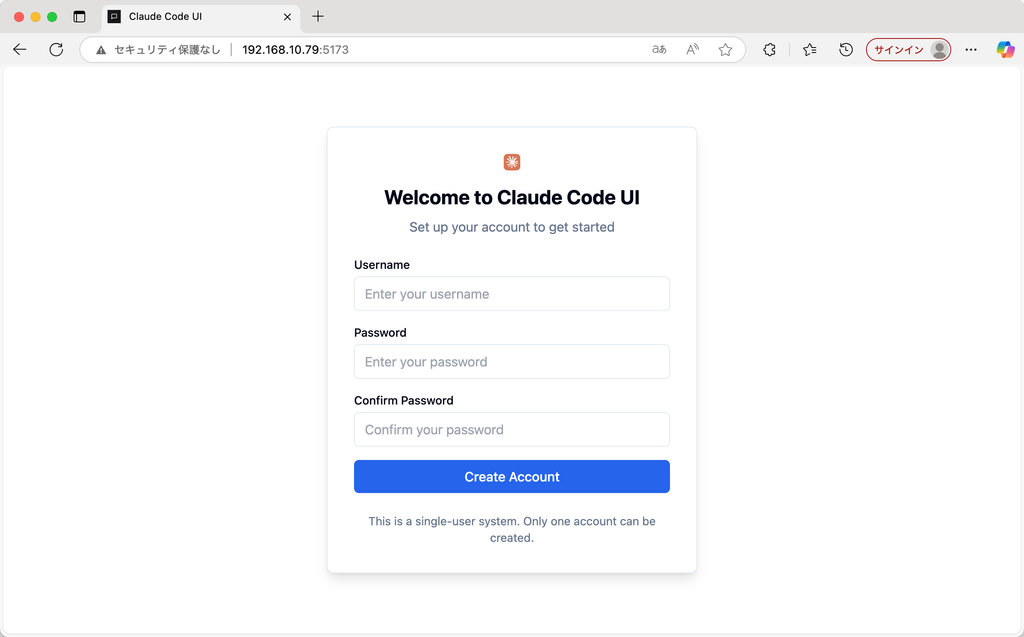Image resolution: width=1024 pixels, height=637 pixels.
Task: Close the Claude Code UI tab
Action: pos(287,17)
